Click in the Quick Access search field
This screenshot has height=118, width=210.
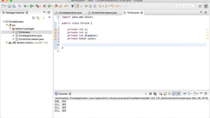[x=184, y=6]
